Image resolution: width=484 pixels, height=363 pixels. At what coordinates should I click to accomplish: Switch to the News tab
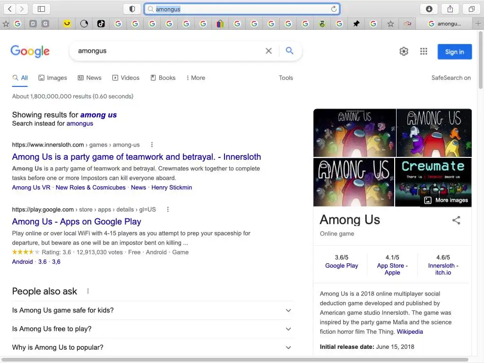tap(89, 78)
